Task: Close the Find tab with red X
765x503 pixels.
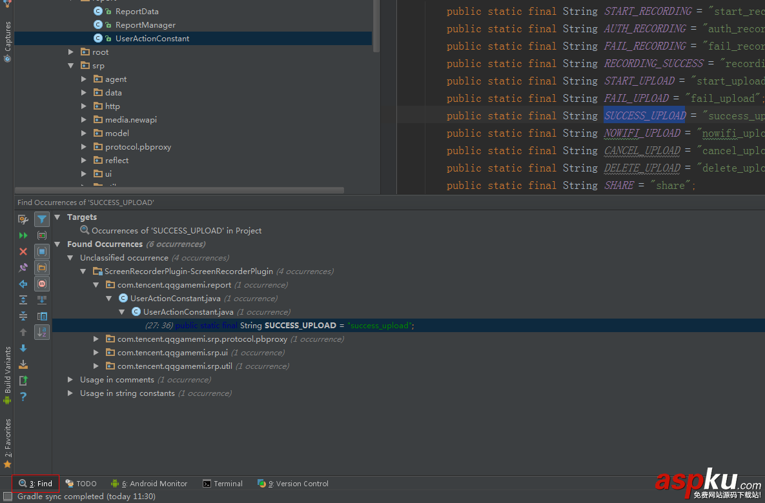Action: [23, 252]
